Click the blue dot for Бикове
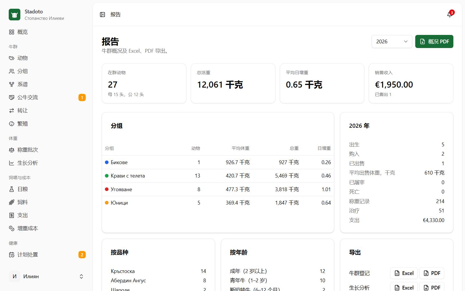 (x=107, y=162)
